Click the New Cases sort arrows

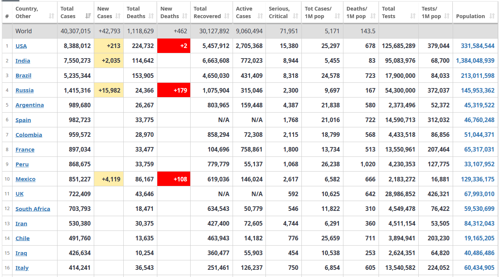(118, 16)
